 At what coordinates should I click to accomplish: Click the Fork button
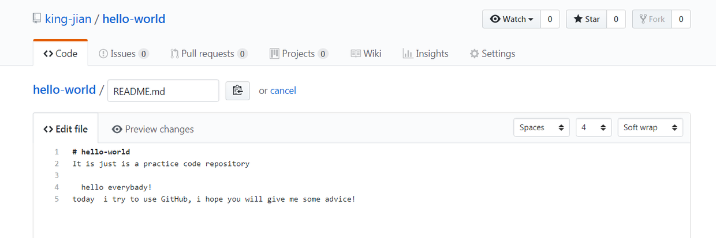pyautogui.click(x=651, y=19)
